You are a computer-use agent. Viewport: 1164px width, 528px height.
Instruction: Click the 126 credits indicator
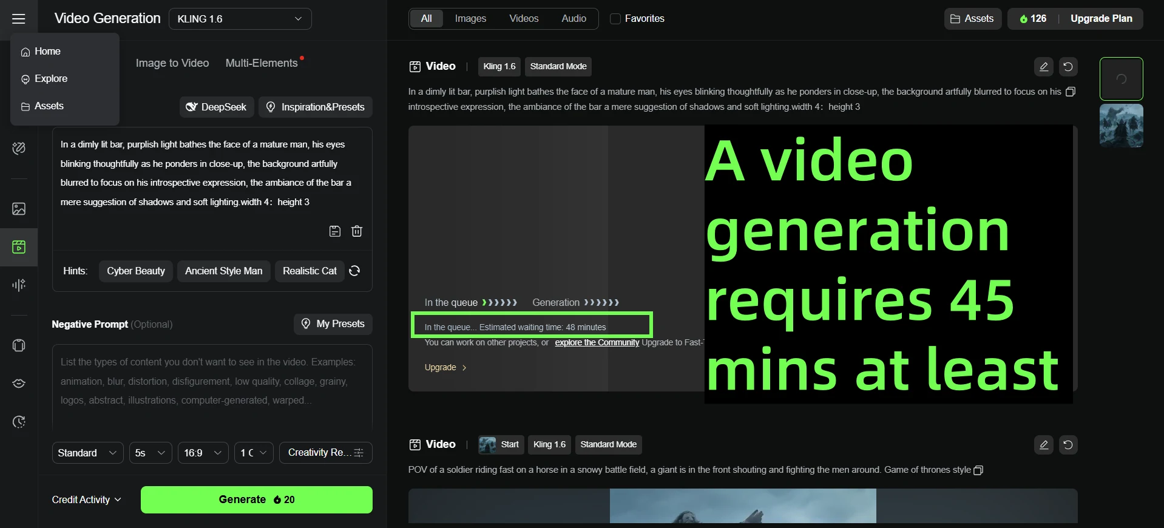tap(1033, 19)
